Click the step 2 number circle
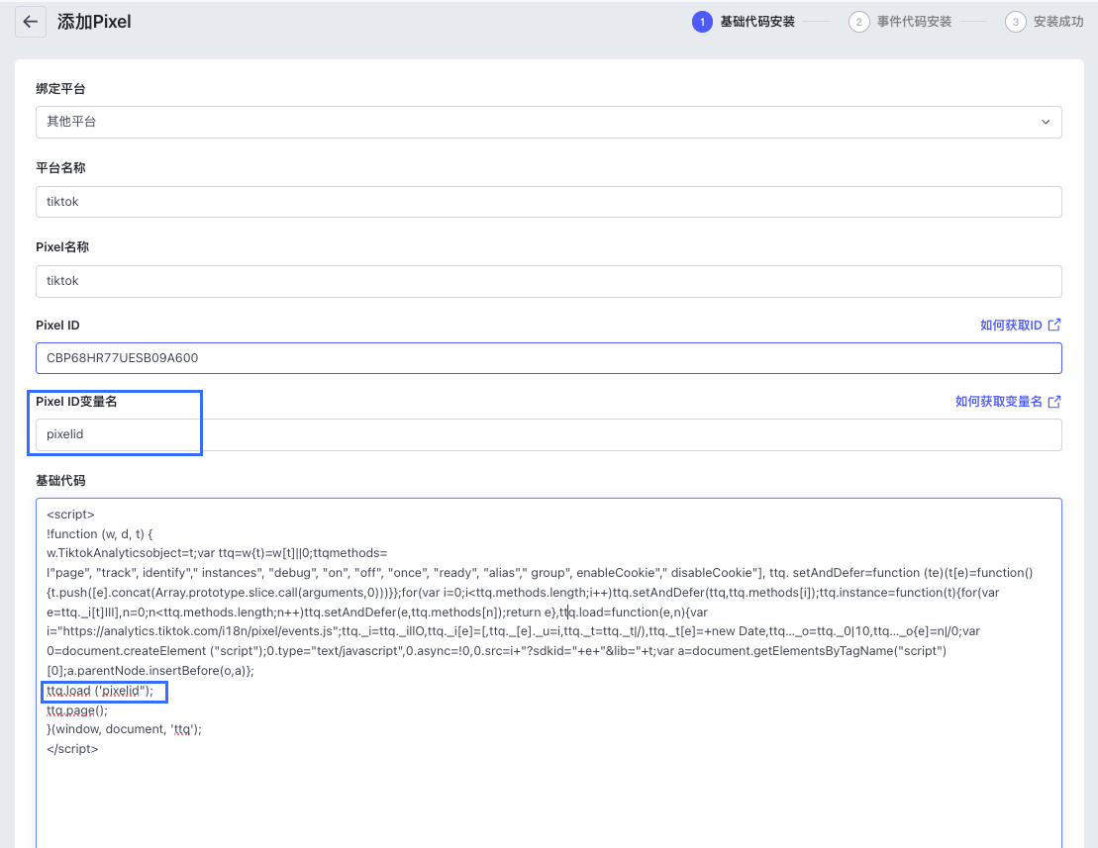Image resolution: width=1098 pixels, height=848 pixels. pyautogui.click(x=859, y=22)
